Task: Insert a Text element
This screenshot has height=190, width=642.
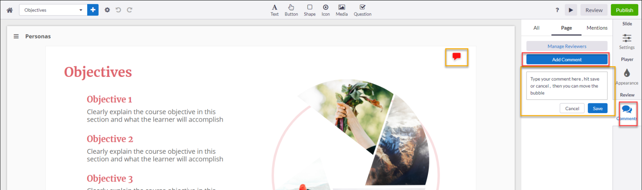Action: pos(275,10)
